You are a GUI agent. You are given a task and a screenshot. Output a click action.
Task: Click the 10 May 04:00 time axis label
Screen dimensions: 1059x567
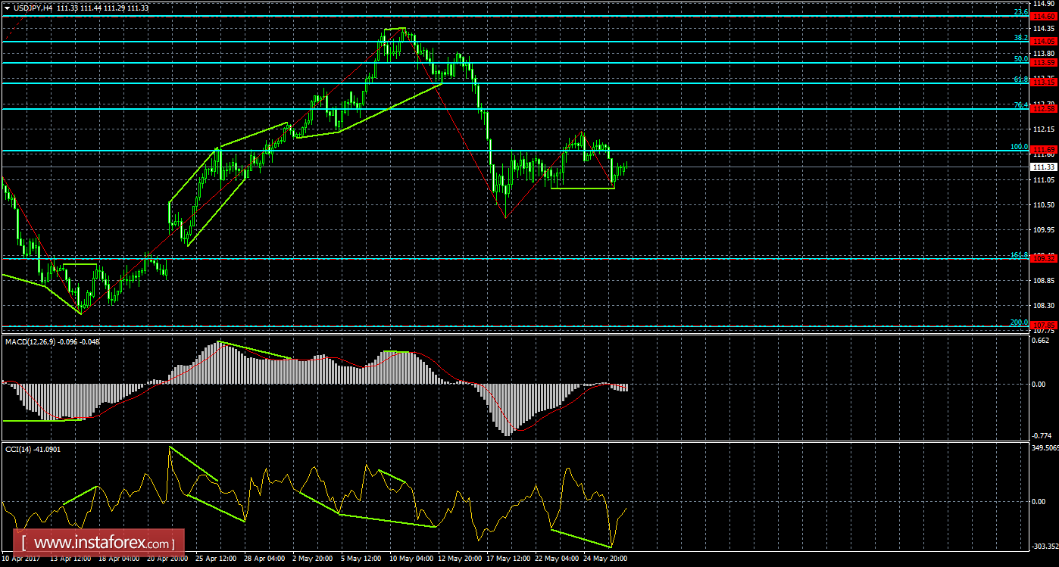coord(412,559)
